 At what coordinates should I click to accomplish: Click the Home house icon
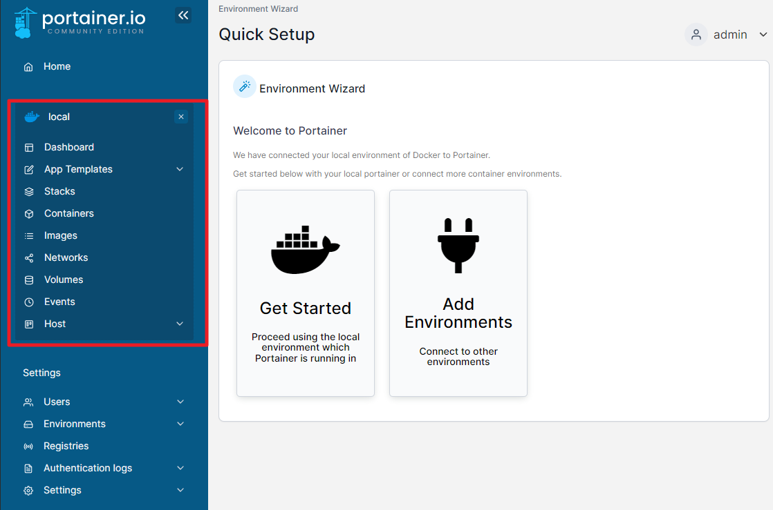[x=28, y=67]
